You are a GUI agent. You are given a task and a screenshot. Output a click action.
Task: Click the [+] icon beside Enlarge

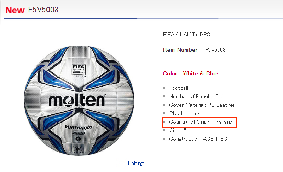point(121,163)
